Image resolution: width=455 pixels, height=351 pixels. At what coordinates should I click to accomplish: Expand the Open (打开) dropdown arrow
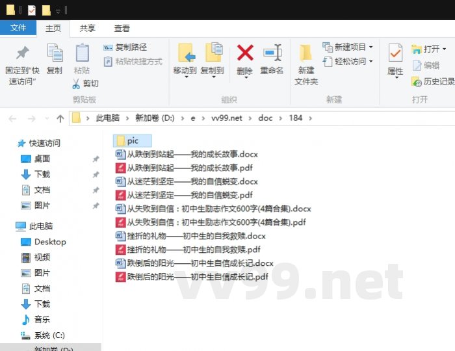[x=444, y=49]
